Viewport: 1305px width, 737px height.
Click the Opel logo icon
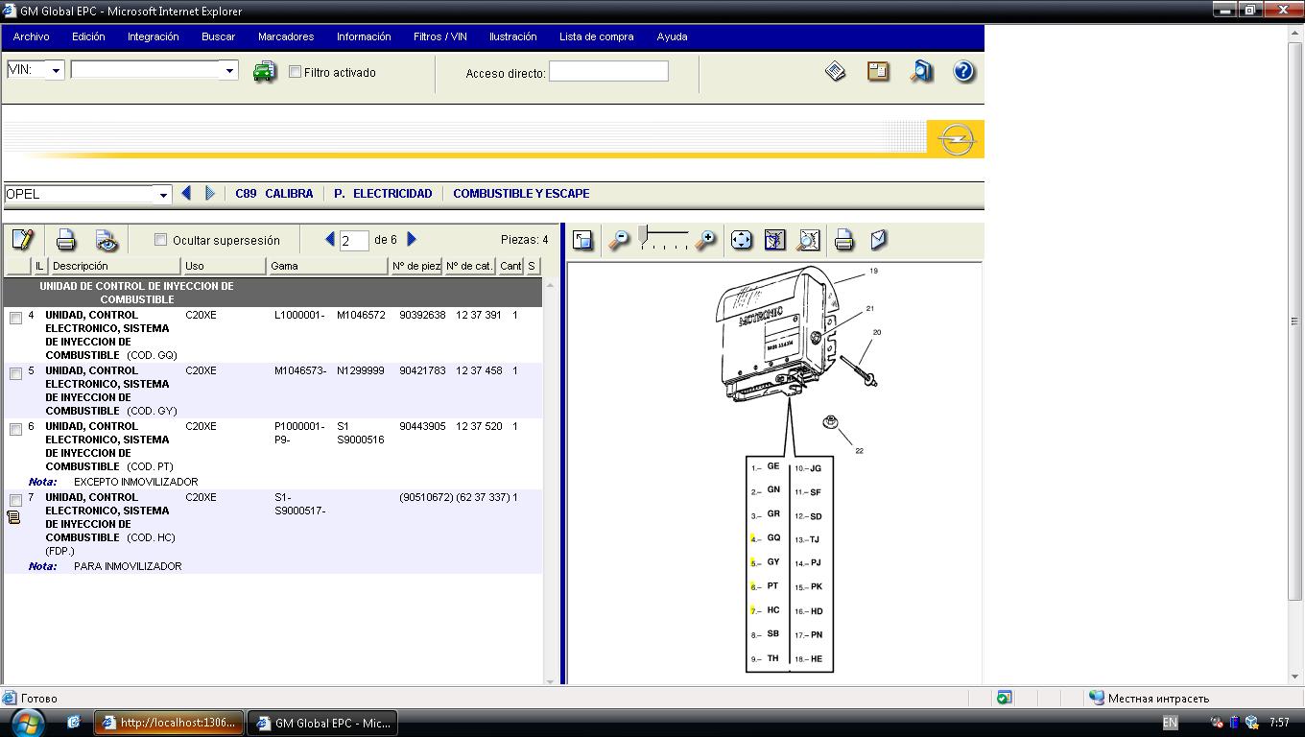[x=956, y=139]
